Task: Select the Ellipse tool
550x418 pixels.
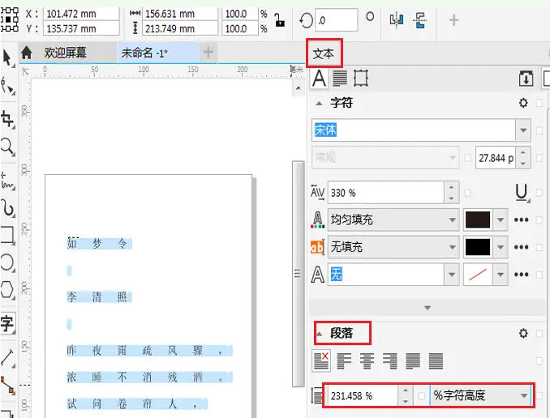Action: tap(7, 262)
